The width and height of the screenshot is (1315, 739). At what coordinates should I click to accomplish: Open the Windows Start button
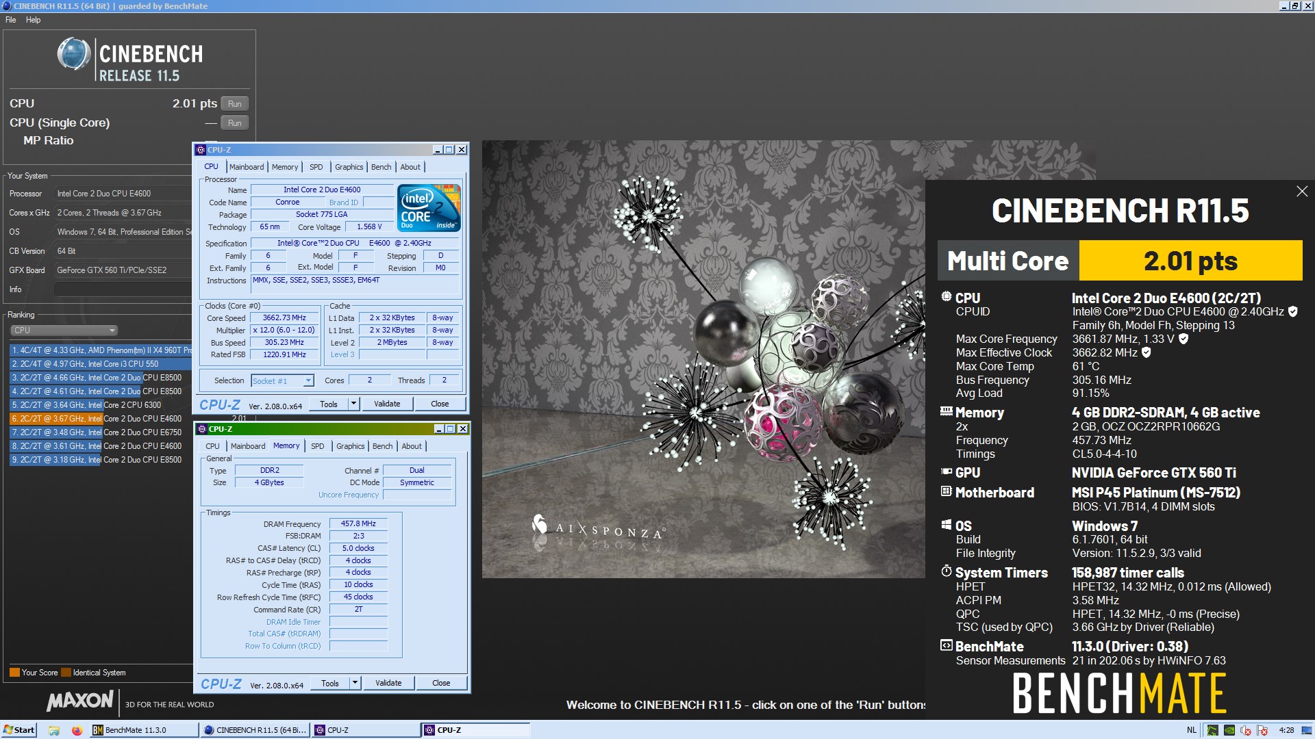[x=18, y=730]
